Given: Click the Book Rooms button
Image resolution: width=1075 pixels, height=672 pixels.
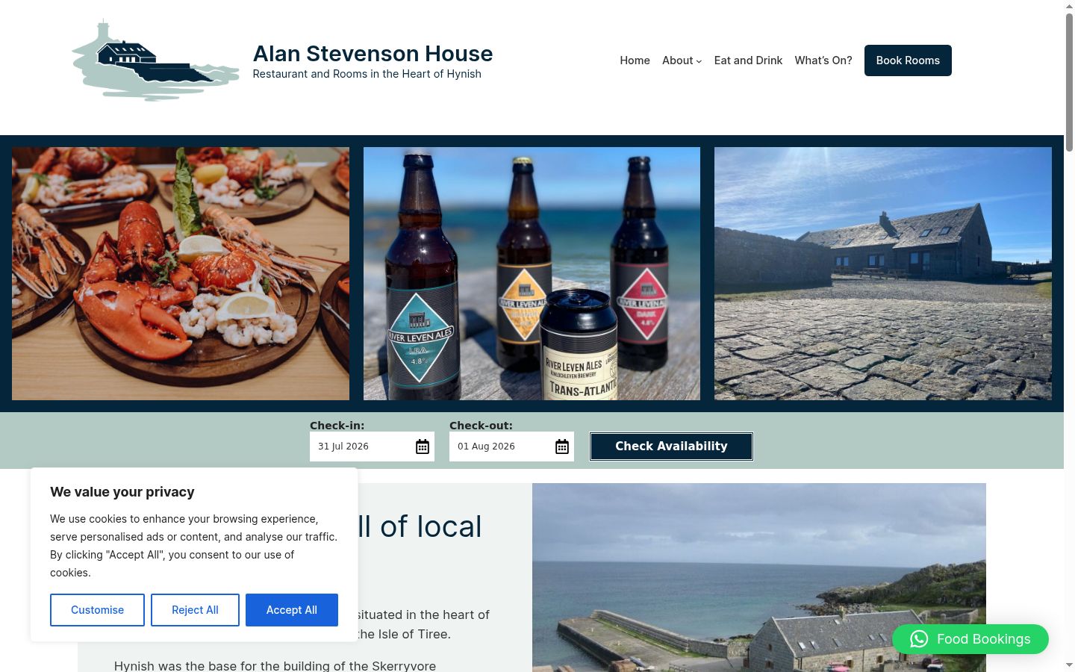Looking at the screenshot, I should click(x=908, y=60).
